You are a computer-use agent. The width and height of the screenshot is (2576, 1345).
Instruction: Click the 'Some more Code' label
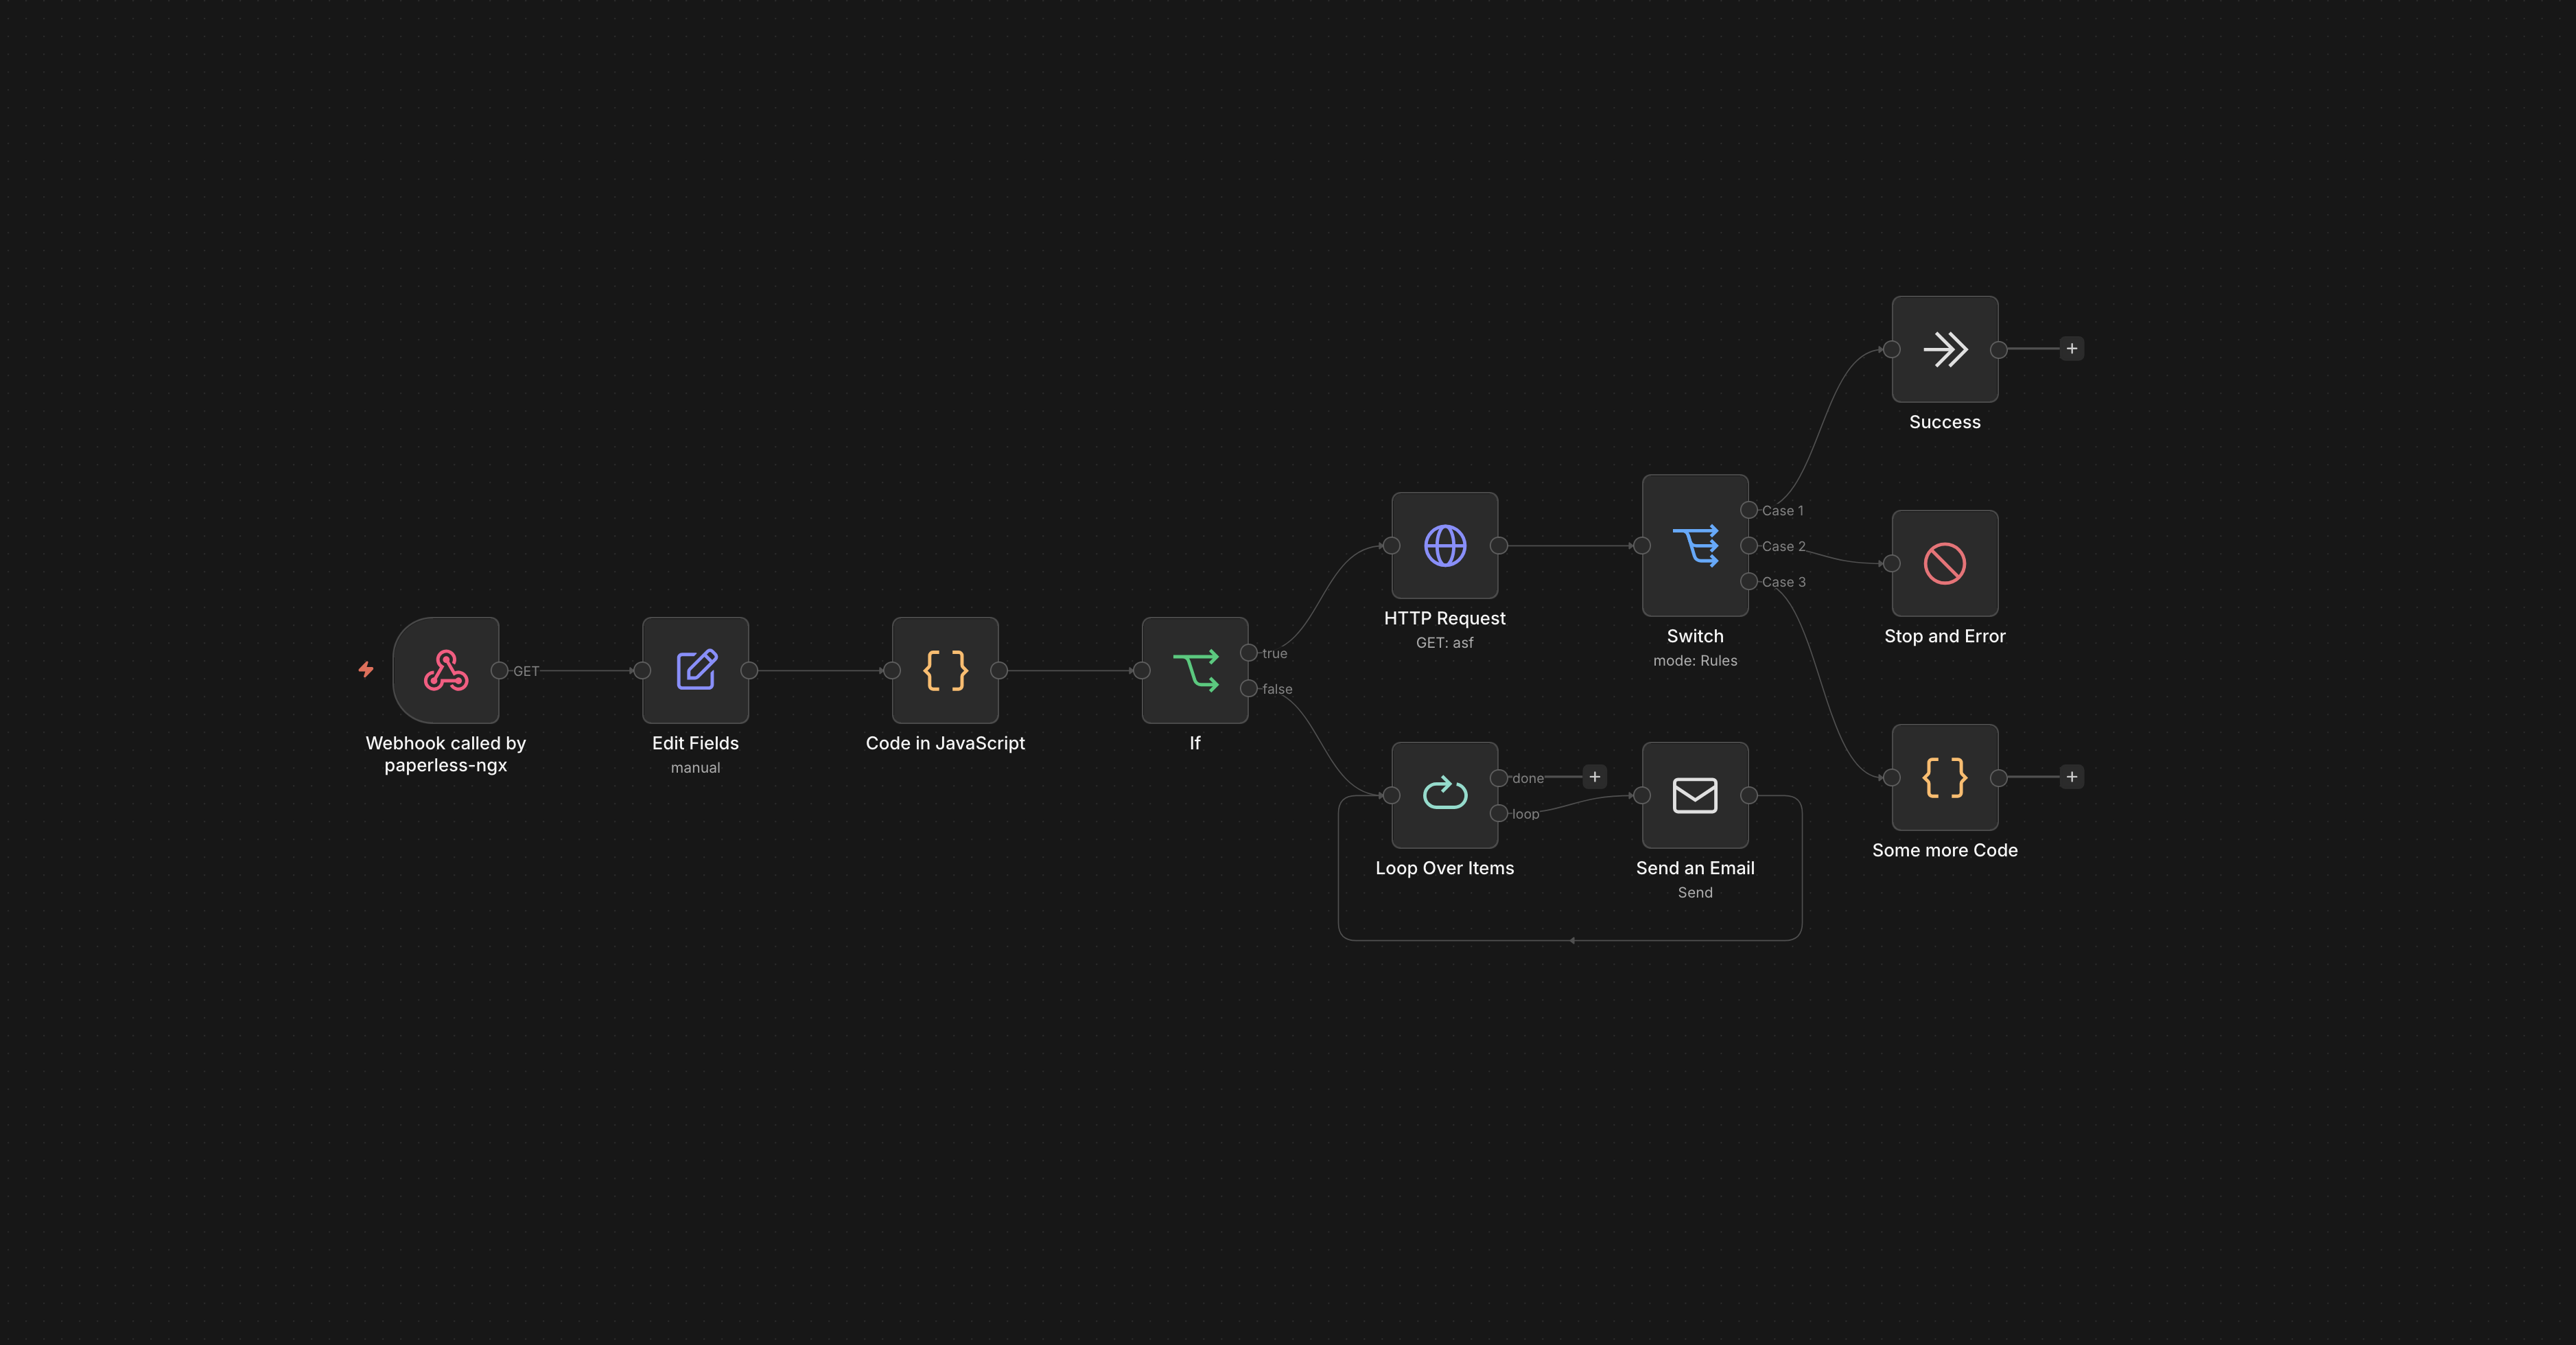click(1945, 850)
